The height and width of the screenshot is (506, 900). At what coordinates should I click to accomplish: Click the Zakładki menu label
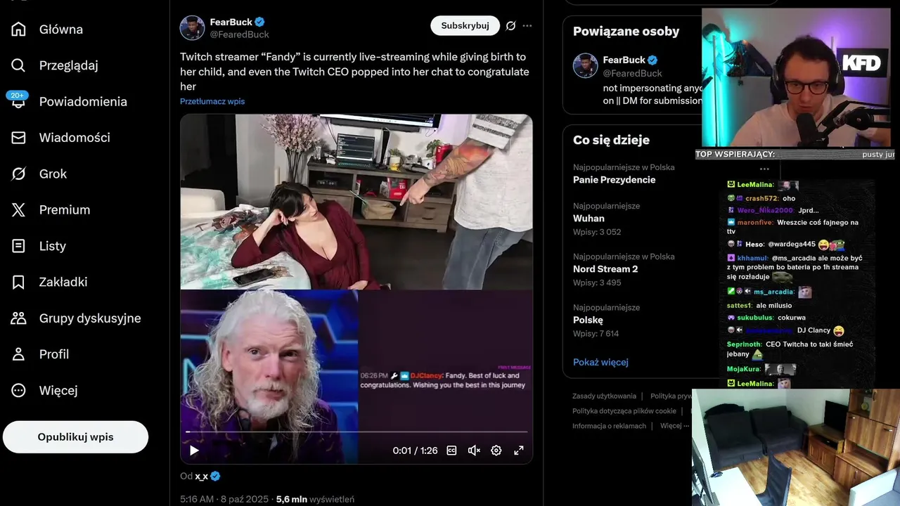(x=63, y=282)
